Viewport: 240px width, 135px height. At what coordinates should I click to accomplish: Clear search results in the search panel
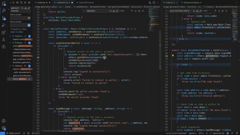[18, 3]
